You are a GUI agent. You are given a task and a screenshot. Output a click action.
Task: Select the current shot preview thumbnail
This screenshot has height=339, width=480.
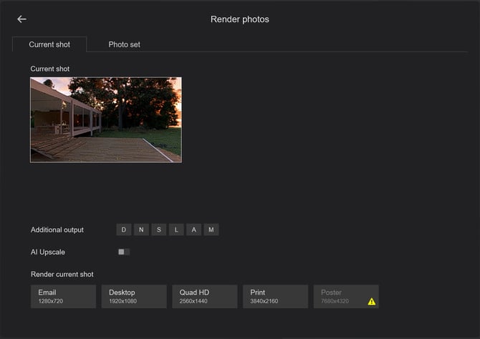coord(106,120)
